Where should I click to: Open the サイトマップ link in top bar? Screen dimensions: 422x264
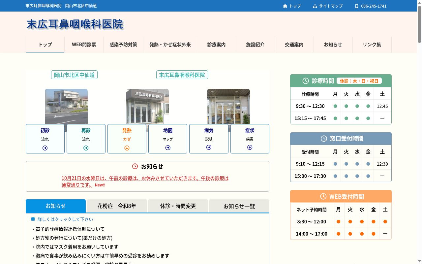pos(328,6)
